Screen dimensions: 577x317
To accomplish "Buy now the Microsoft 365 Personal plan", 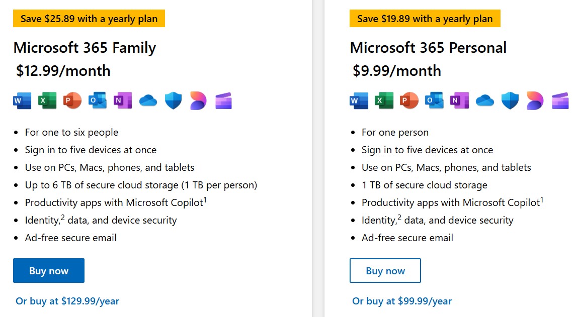I will (x=385, y=271).
